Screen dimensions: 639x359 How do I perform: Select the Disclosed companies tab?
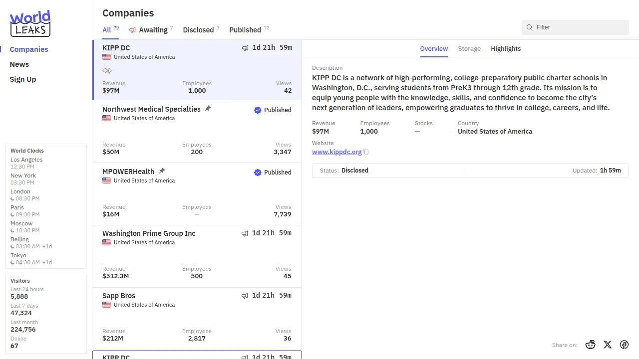[x=198, y=30]
